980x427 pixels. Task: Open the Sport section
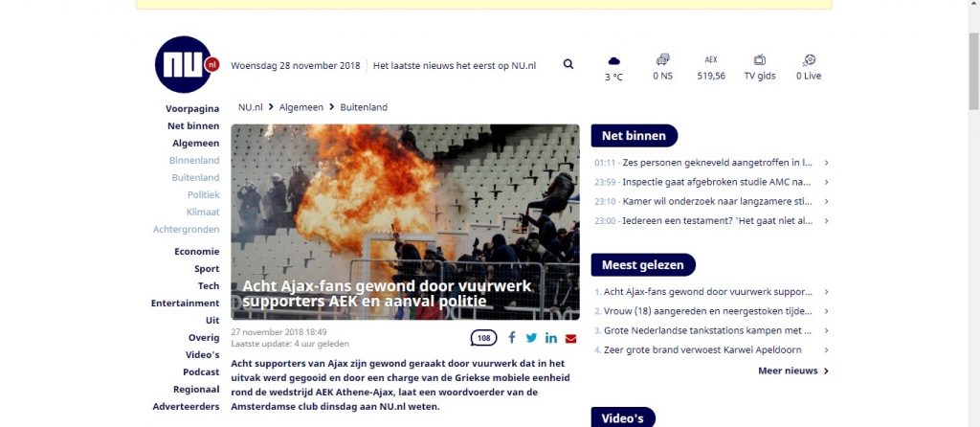(x=207, y=269)
